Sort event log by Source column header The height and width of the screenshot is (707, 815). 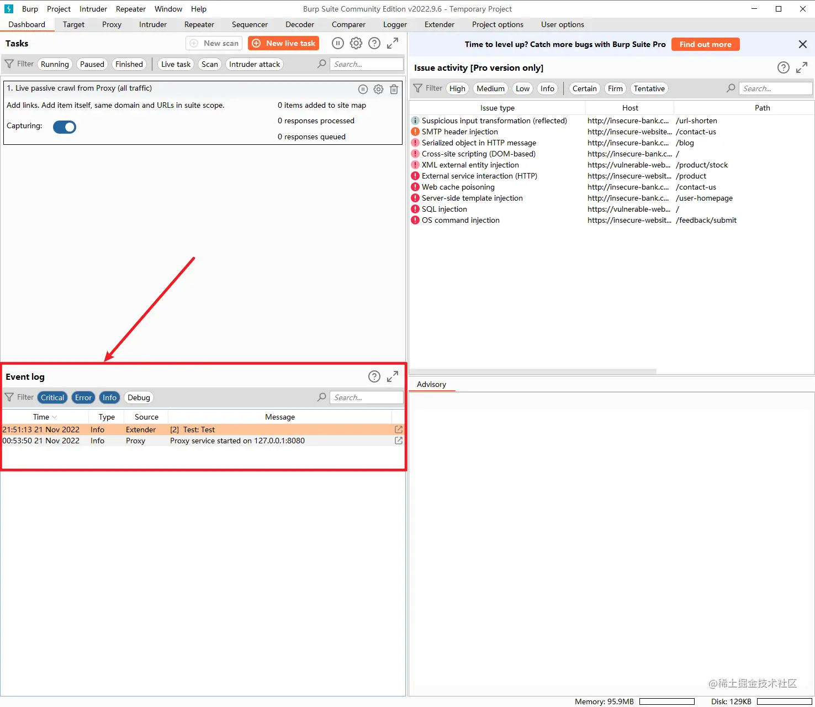click(146, 417)
